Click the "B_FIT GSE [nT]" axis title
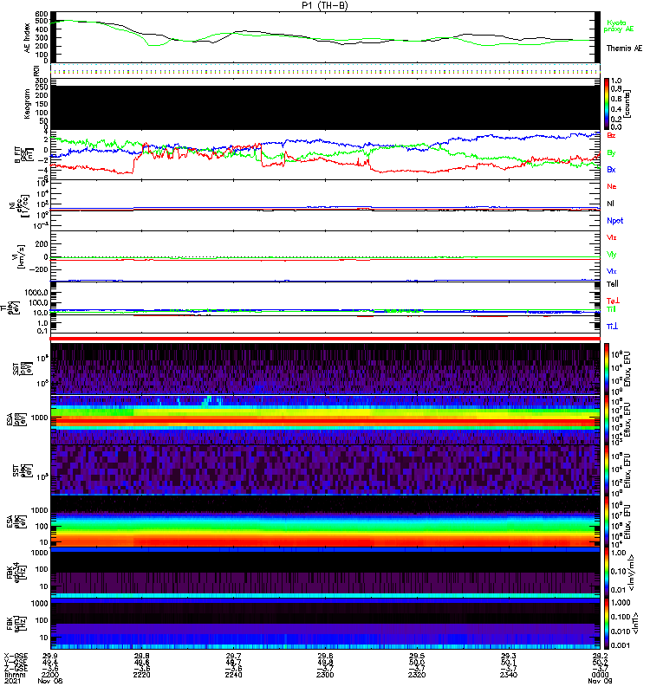 (x=23, y=155)
